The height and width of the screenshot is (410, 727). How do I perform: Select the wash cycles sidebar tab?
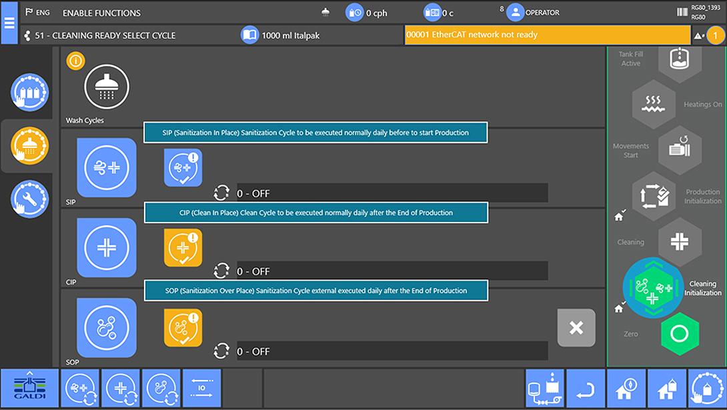pos(29,145)
